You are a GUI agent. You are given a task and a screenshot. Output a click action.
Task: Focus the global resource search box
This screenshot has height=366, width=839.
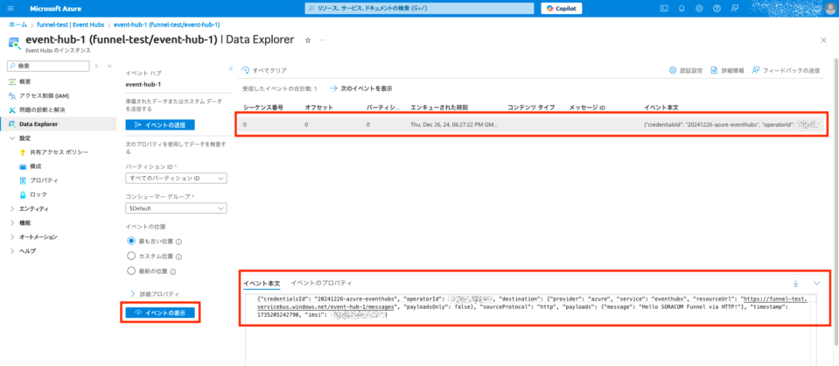(x=419, y=9)
